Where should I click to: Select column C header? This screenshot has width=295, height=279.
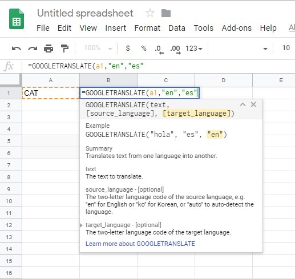(x=166, y=80)
